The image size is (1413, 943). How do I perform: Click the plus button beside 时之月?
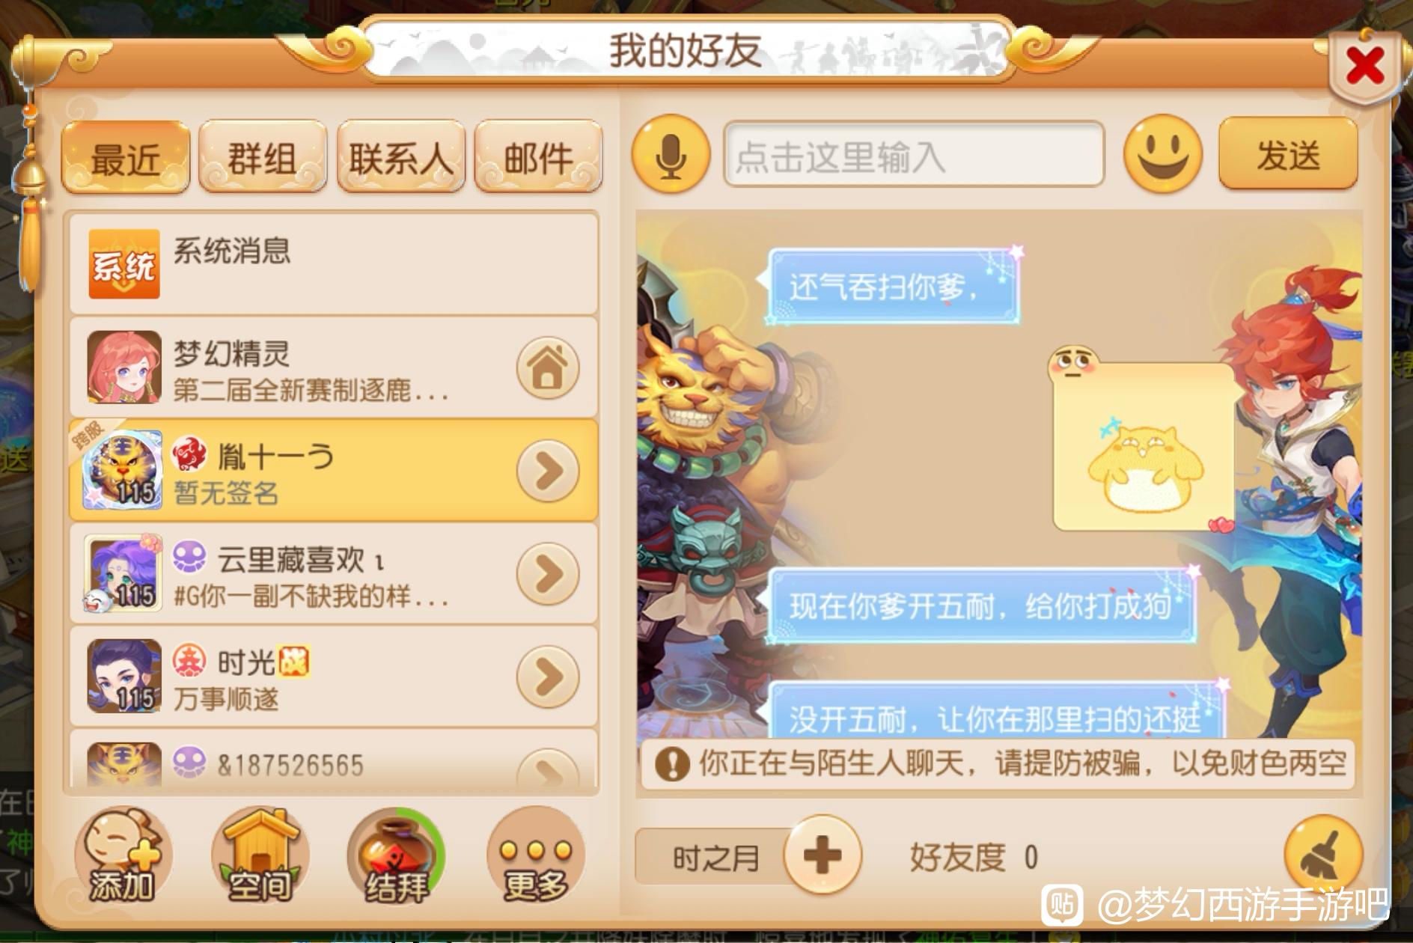[x=823, y=855]
